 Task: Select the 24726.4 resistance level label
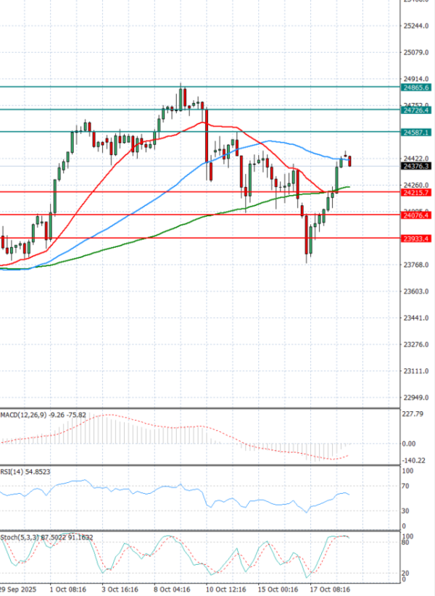(416, 110)
